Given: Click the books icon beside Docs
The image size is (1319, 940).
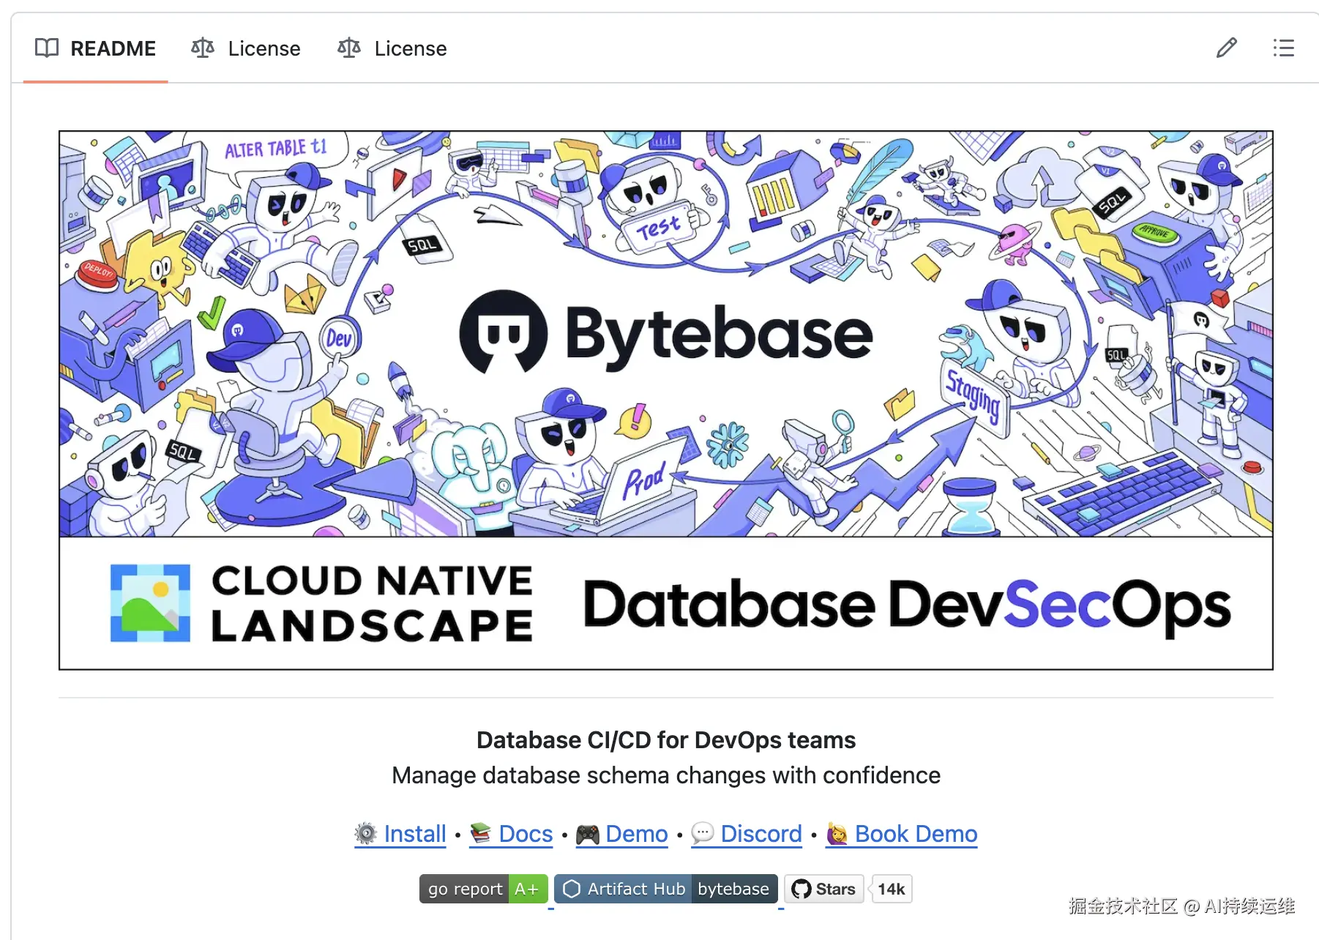Looking at the screenshot, I should click(x=482, y=833).
